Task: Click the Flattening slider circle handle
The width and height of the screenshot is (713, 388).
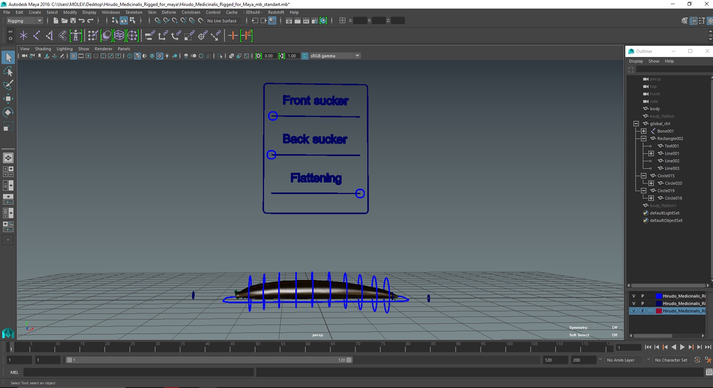Action: coord(360,194)
